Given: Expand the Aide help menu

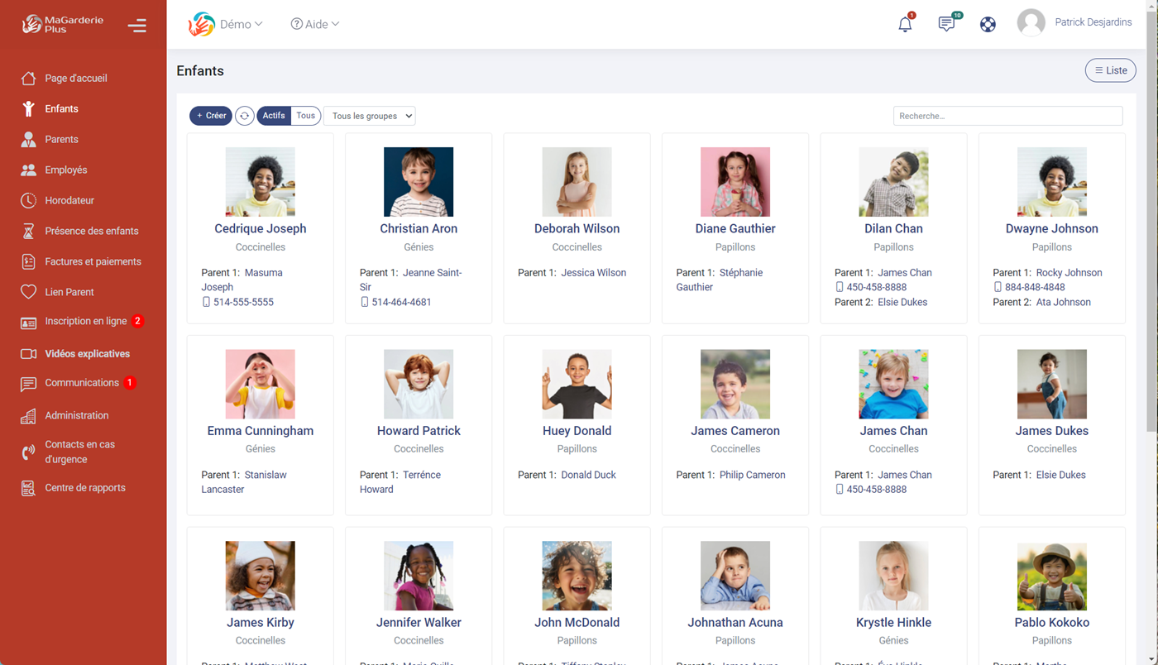Looking at the screenshot, I should click(x=315, y=24).
